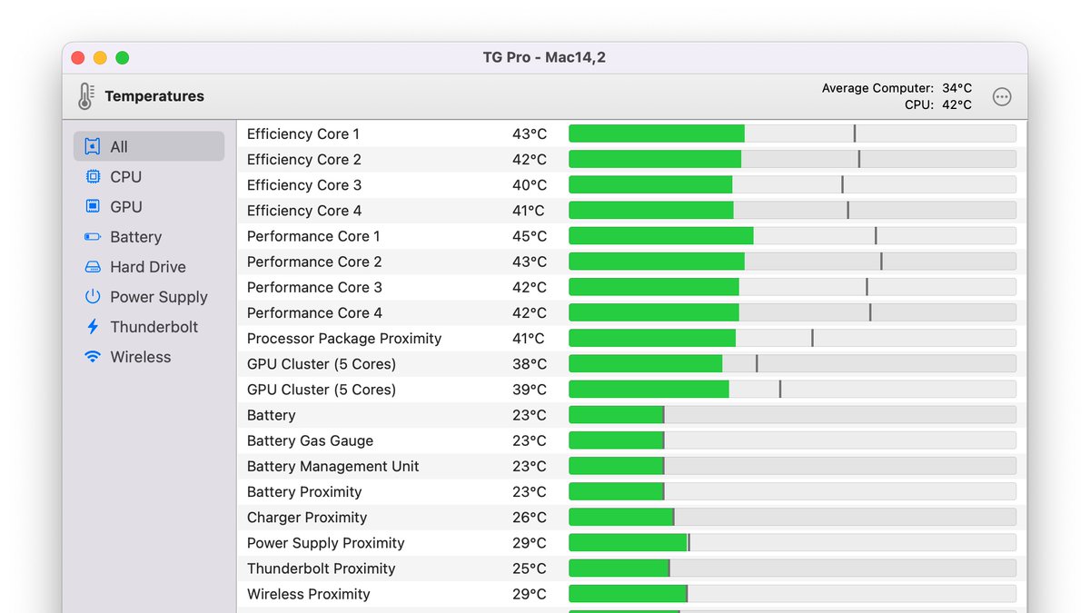The width and height of the screenshot is (1090, 613).
Task: Click the Thunderbolt lightning icon
Action: tap(92, 326)
